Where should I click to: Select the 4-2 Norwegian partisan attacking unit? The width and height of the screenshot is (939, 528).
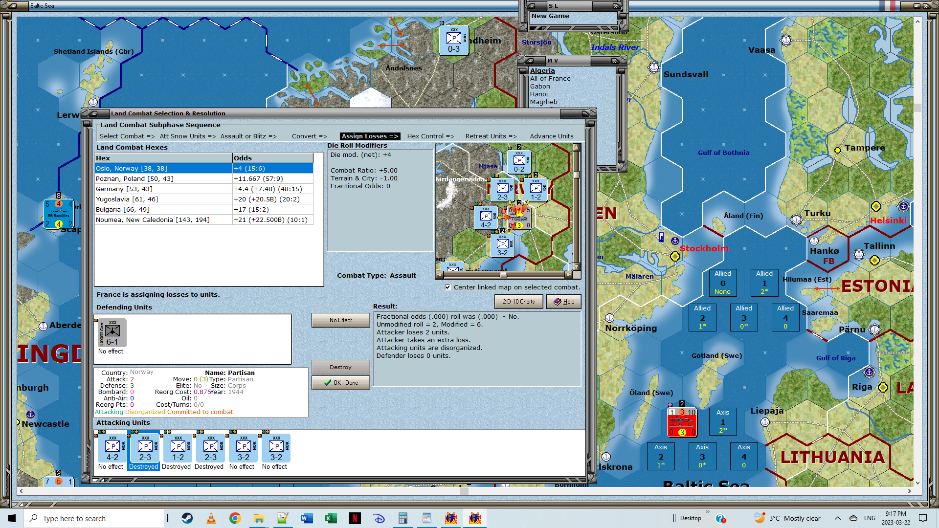112,448
